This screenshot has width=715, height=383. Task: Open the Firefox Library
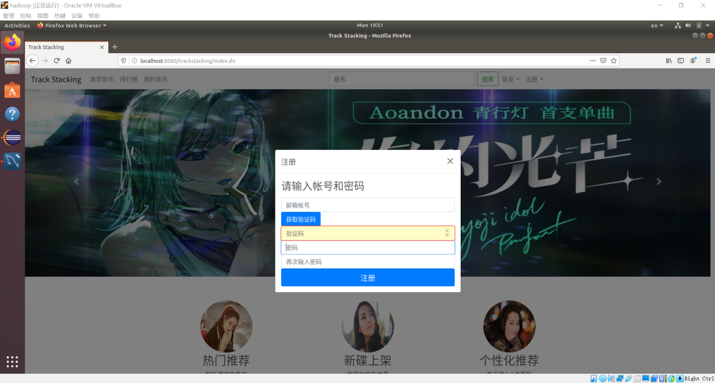tap(669, 61)
